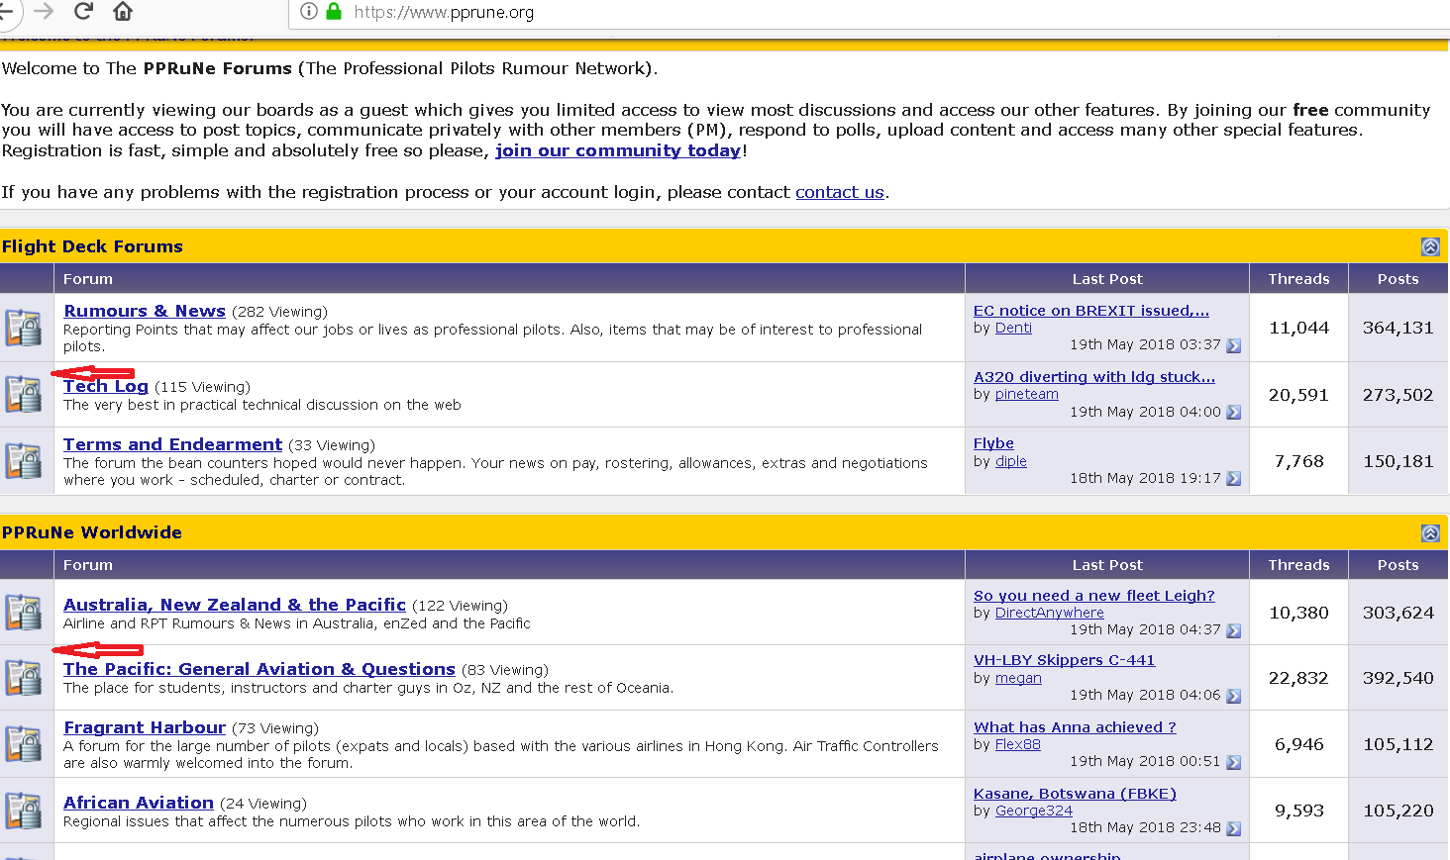The image size is (1450, 860).
Task: Go to last post arrow for A320 diverting thread
Action: 1233,412
